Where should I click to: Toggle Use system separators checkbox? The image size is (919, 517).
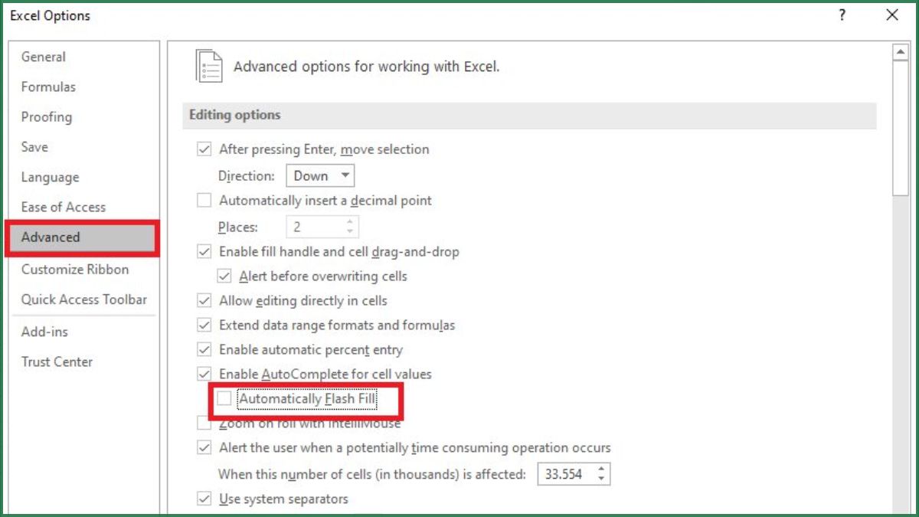coord(204,499)
